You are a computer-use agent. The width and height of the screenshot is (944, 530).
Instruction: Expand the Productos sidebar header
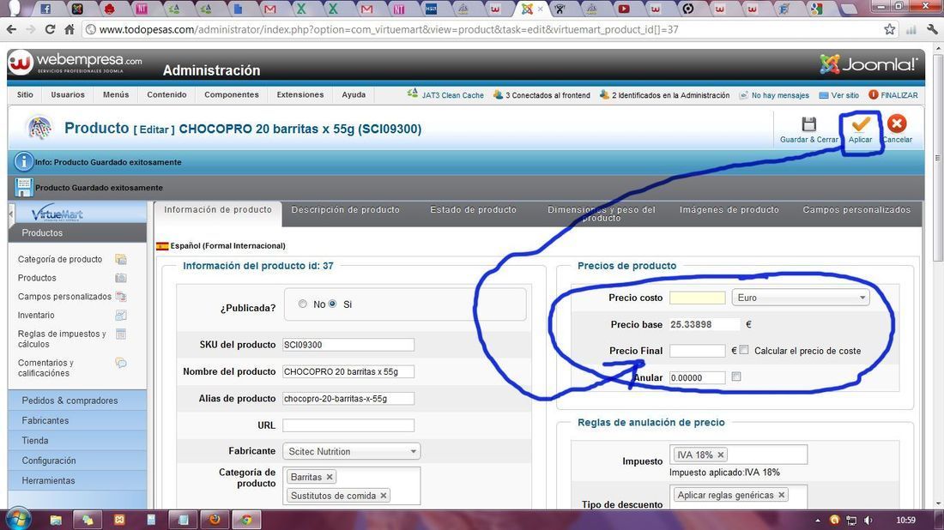click(77, 232)
